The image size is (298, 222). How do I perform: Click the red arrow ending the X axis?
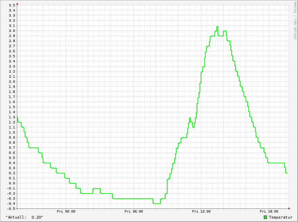coord(289,208)
